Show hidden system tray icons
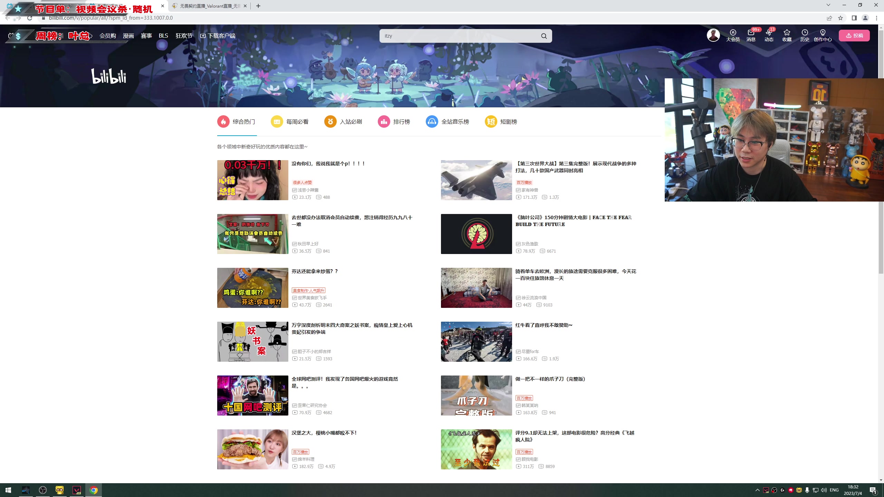Screen dimensions: 884x497 pos(757,490)
